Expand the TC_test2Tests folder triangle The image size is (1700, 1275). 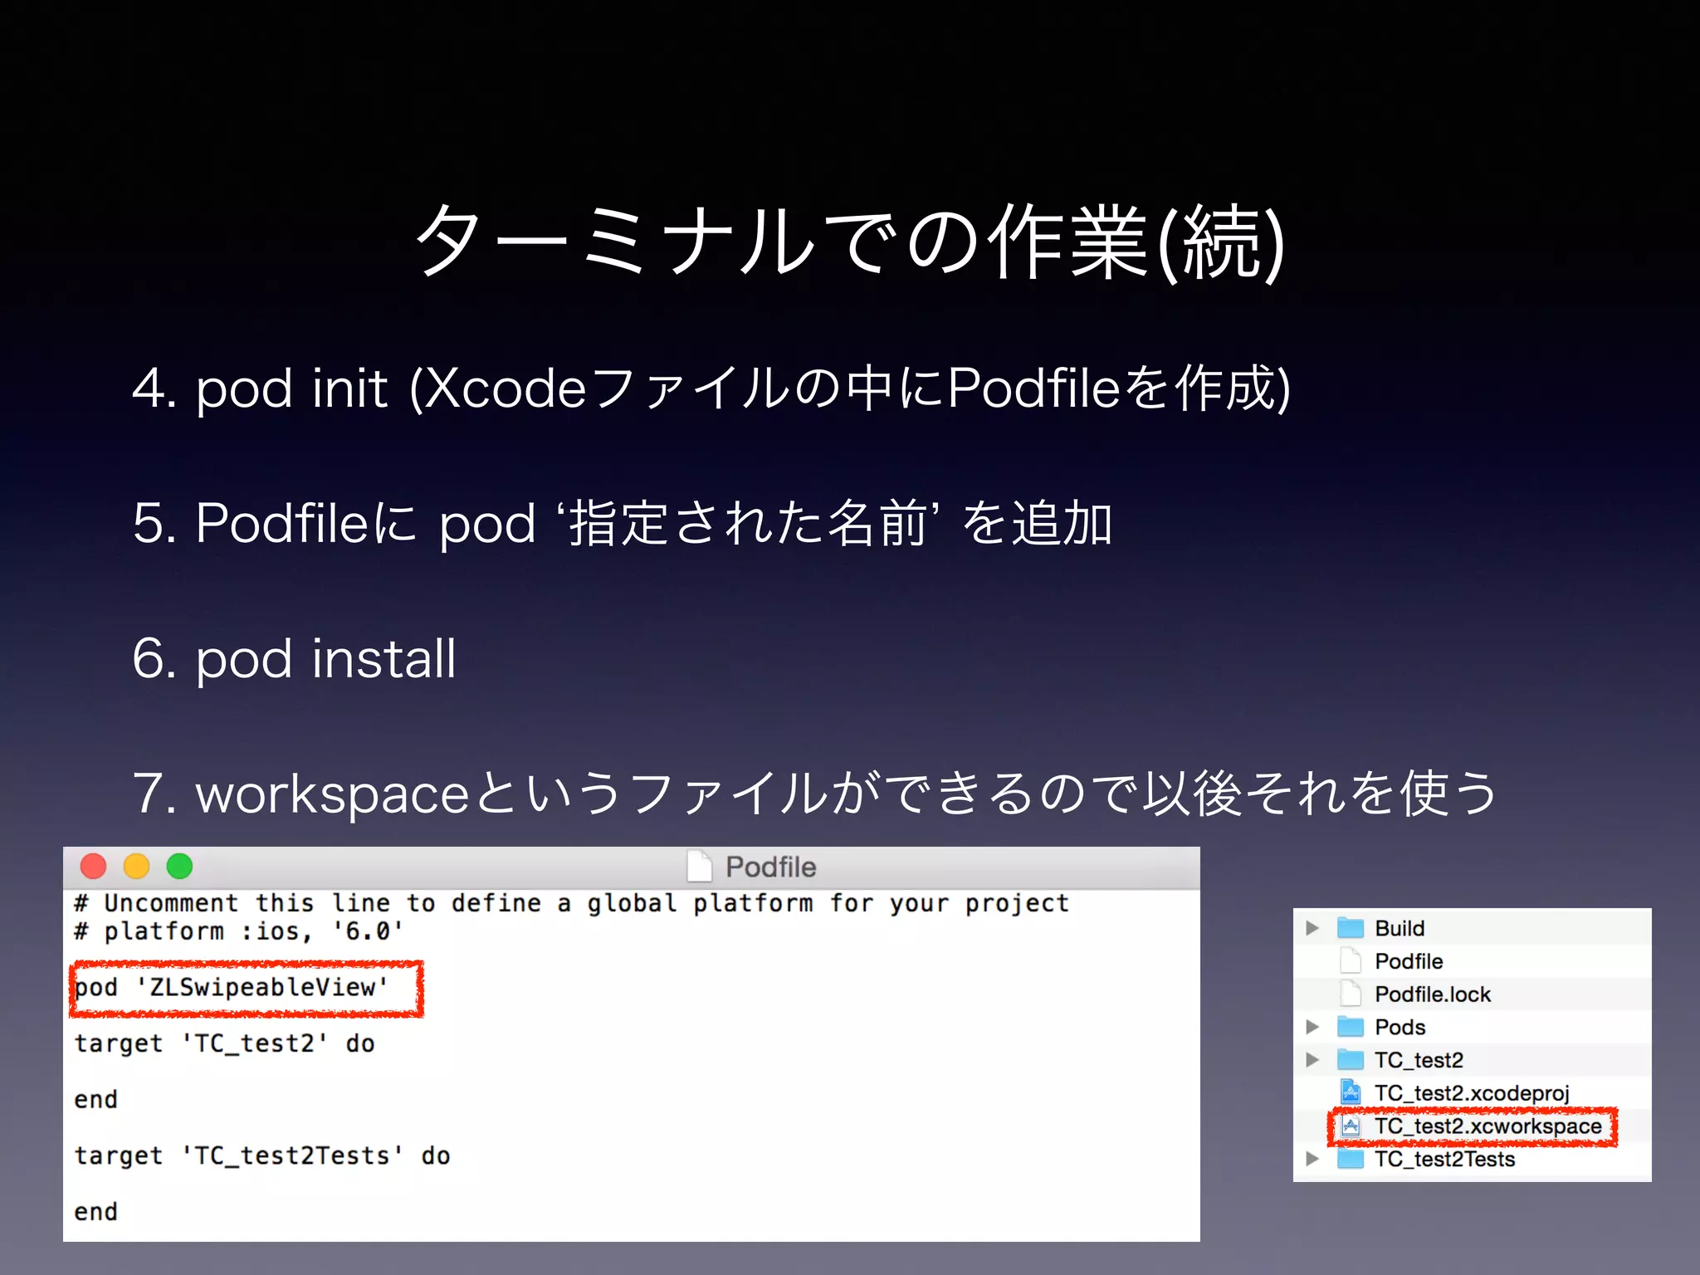[x=1312, y=1159]
